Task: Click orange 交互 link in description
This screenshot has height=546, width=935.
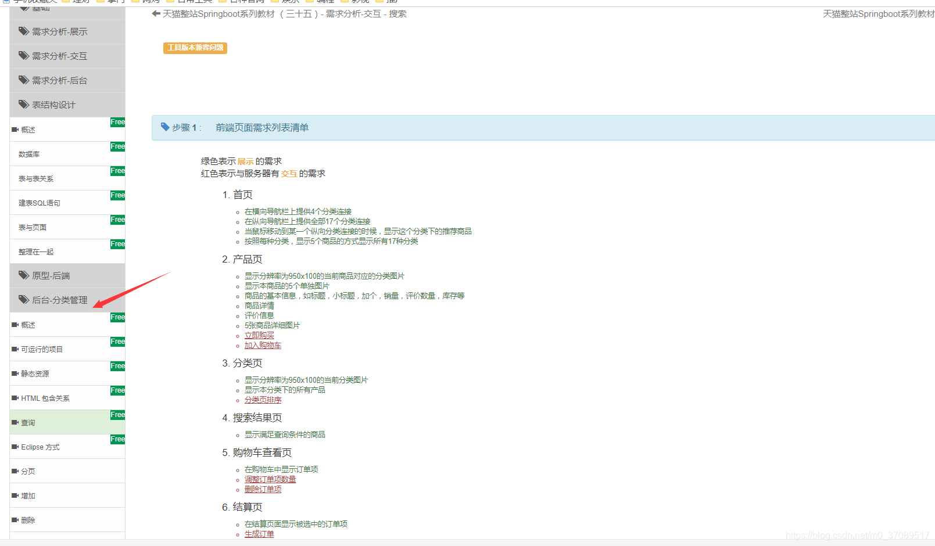Action: point(289,174)
